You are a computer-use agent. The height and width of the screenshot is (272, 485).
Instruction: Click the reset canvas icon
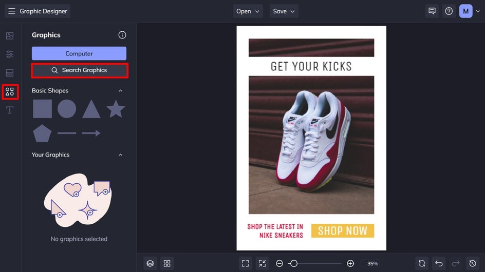422,263
